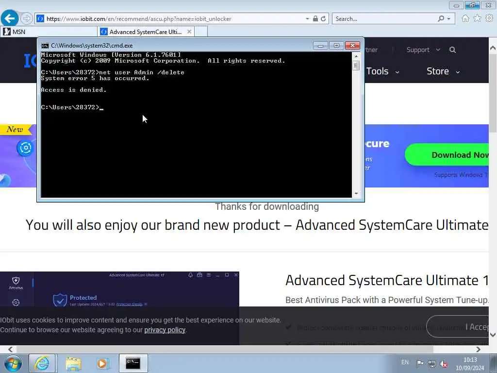This screenshot has height=373, width=497.
Task: Expand the address bar autocomplete dropdown arrow
Action: 307,19
